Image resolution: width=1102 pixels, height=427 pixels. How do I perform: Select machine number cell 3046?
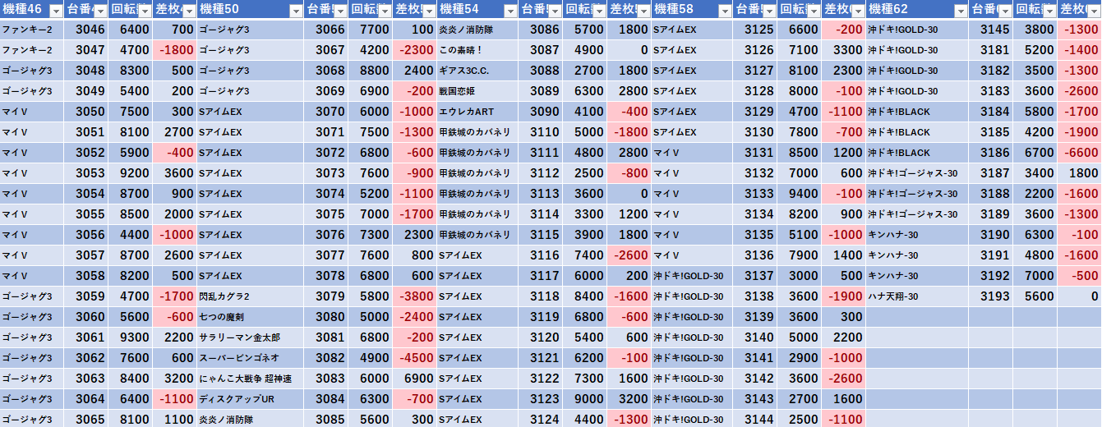[85, 30]
